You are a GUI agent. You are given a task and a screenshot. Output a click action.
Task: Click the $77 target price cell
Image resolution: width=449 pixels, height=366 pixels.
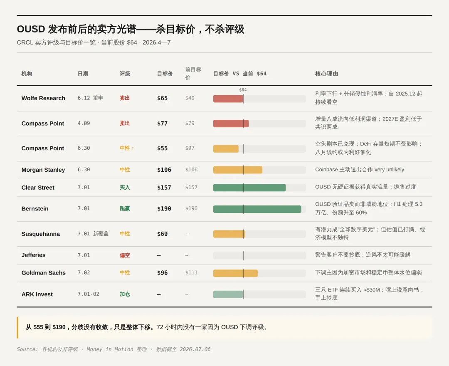(163, 124)
